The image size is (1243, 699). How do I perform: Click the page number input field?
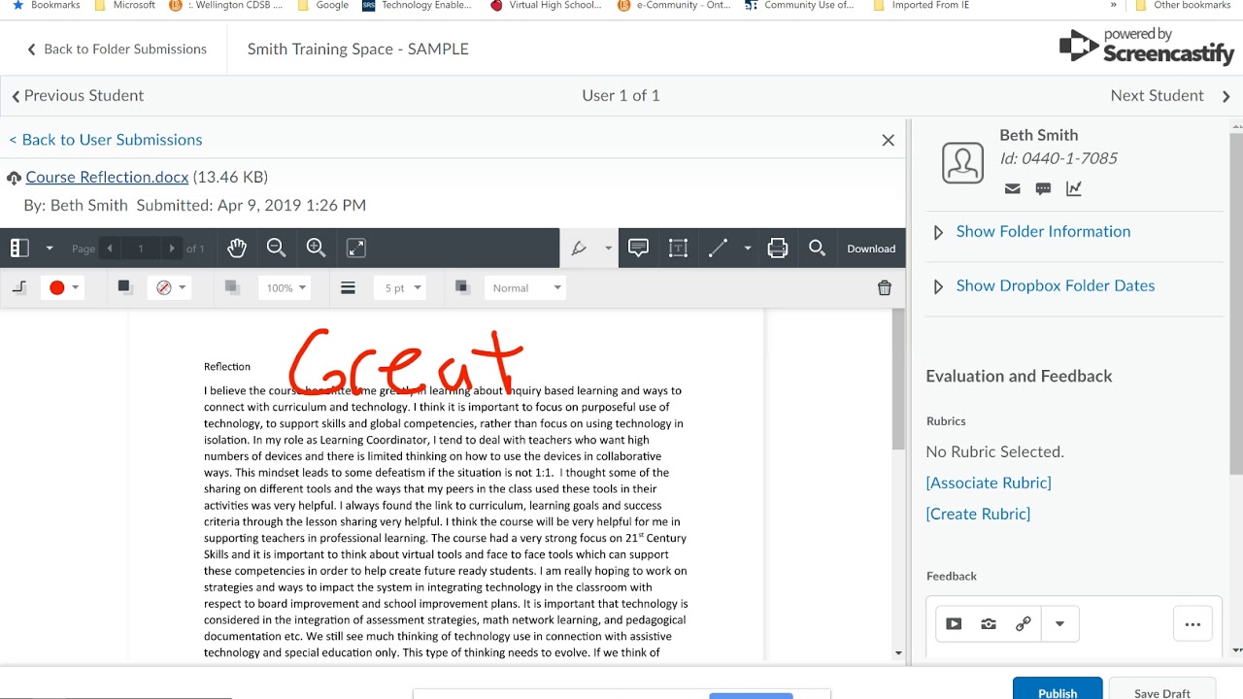(141, 249)
